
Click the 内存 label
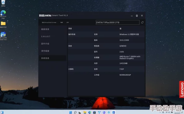(x=96, y=63)
